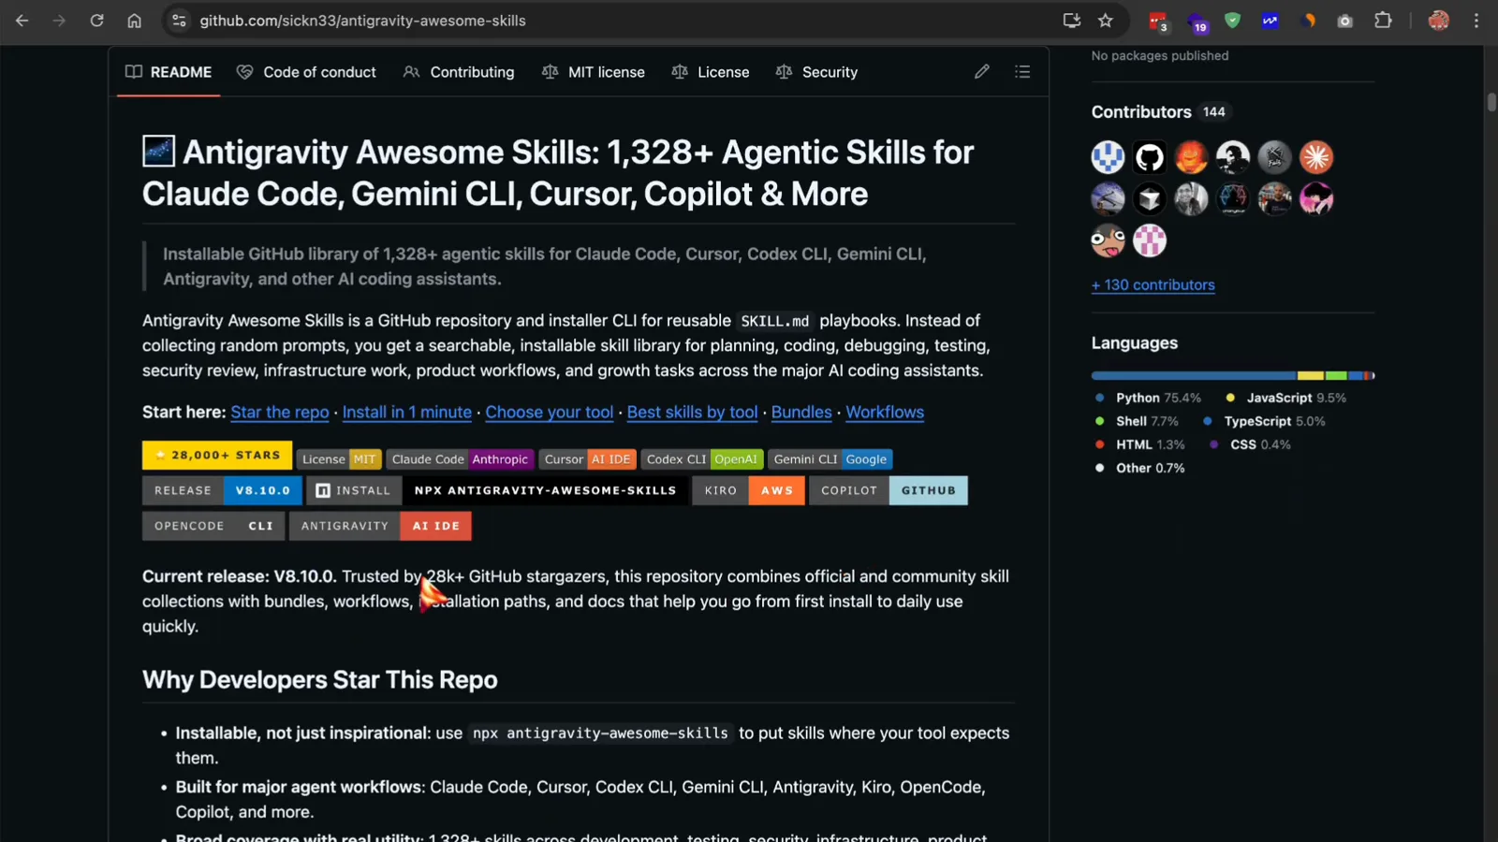Open the first blue-patterned contributor avatar

pos(1108,157)
